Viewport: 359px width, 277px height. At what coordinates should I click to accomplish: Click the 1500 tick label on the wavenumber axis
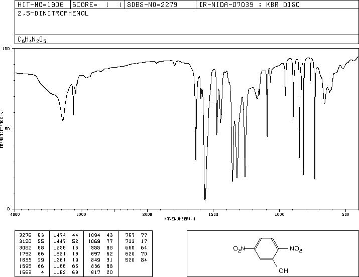213,214
